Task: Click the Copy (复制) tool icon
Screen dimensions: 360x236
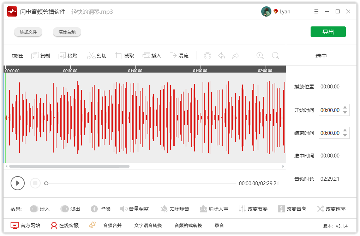Action: tap(35, 56)
